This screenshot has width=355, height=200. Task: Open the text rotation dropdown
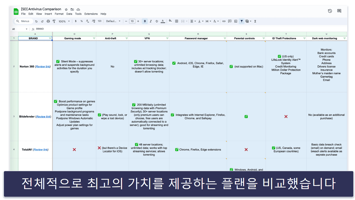click(216, 21)
